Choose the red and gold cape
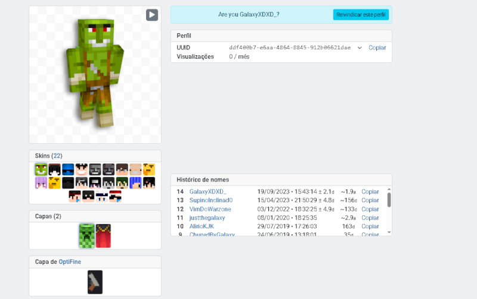The height and width of the screenshot is (299, 477). coord(103,236)
